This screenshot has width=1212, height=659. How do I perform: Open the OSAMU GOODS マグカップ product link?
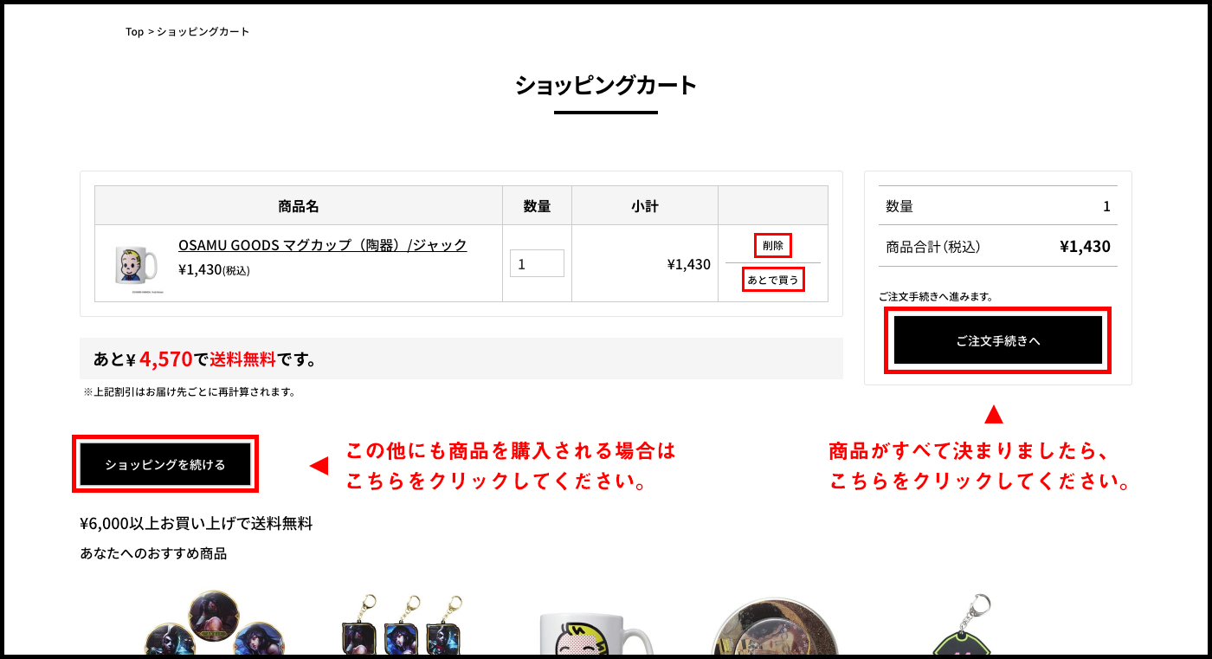point(322,245)
